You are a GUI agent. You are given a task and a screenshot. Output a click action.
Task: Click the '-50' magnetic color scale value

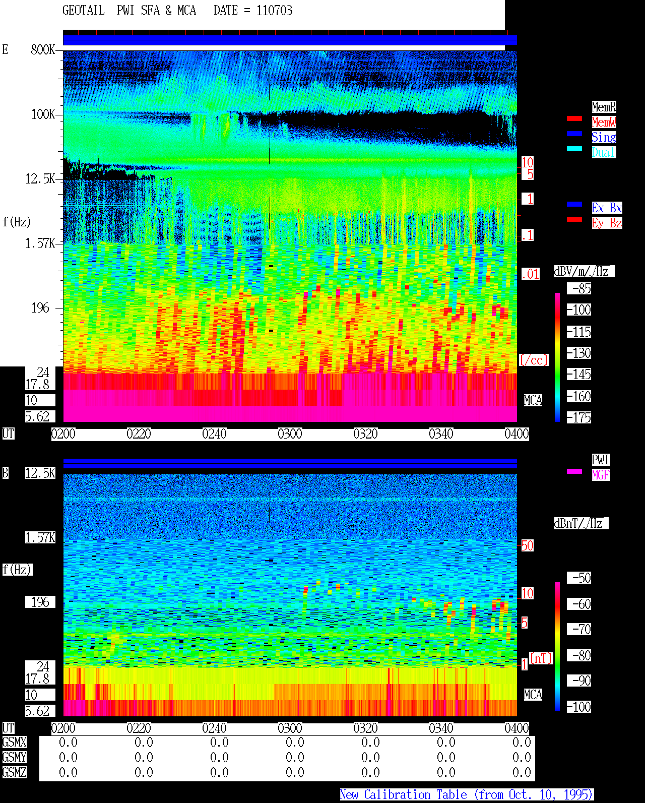pyautogui.click(x=579, y=578)
